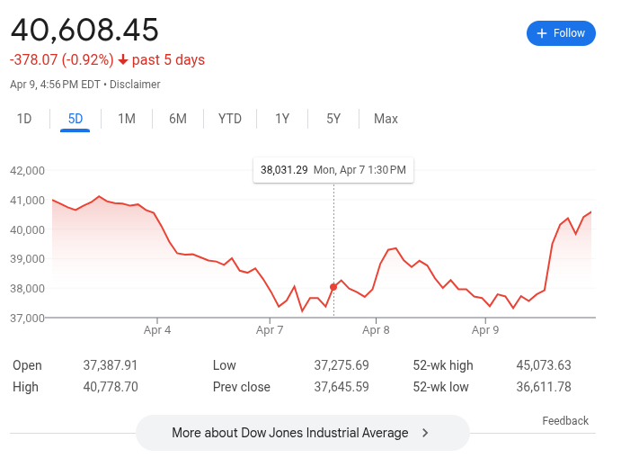Click the Prev close value 37,645.59

click(342, 387)
